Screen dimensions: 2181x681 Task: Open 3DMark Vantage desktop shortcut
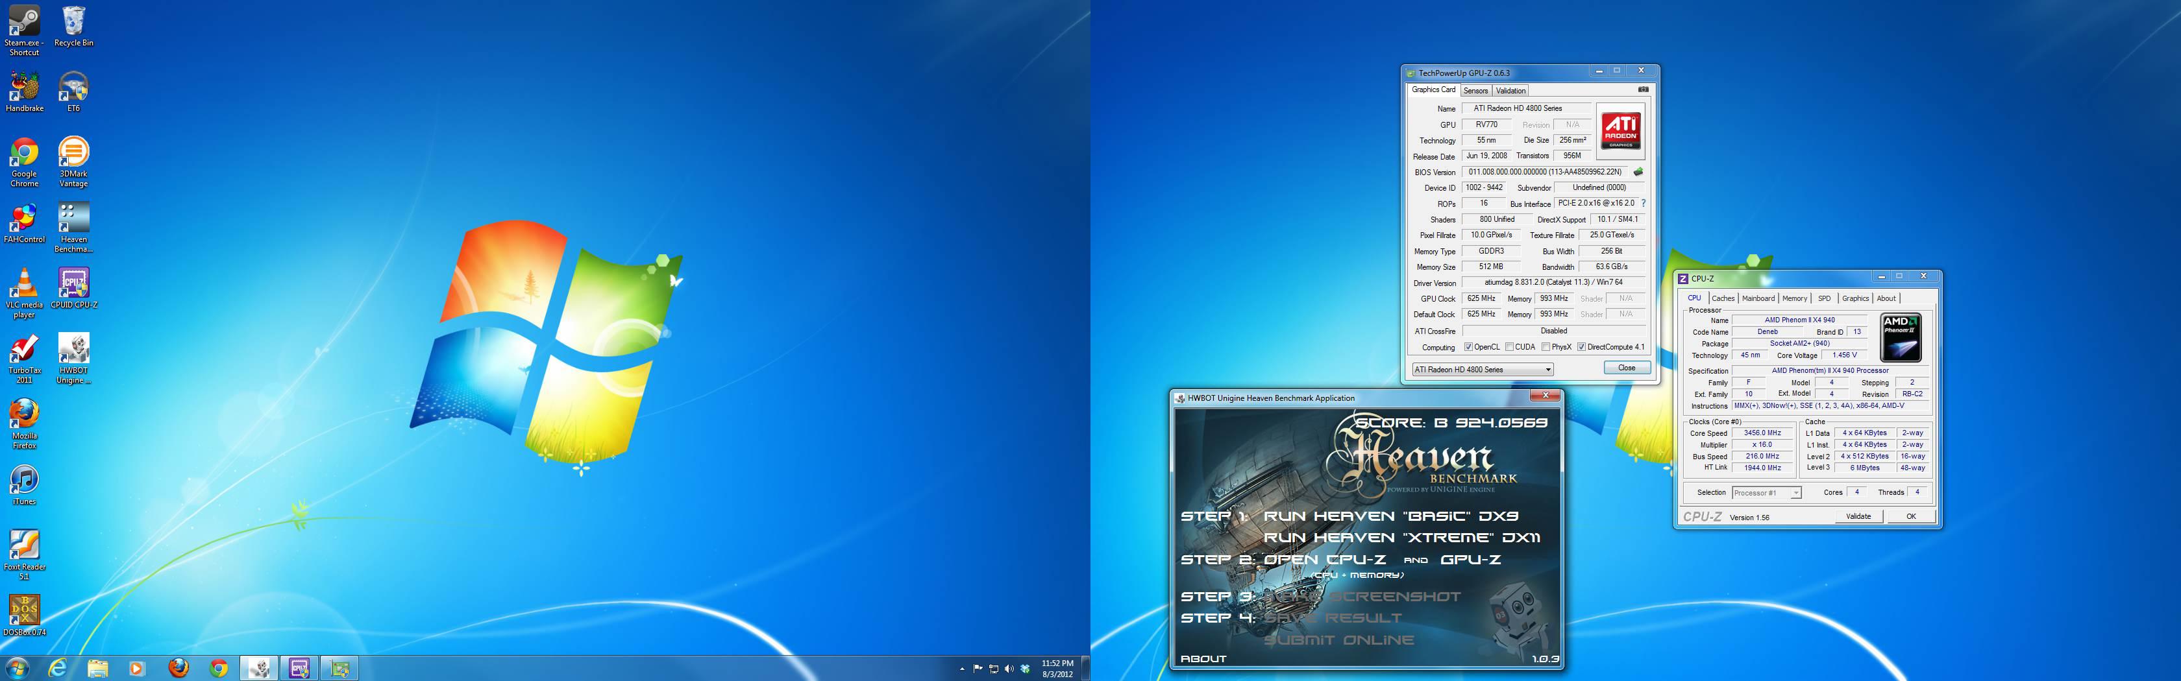click(73, 161)
